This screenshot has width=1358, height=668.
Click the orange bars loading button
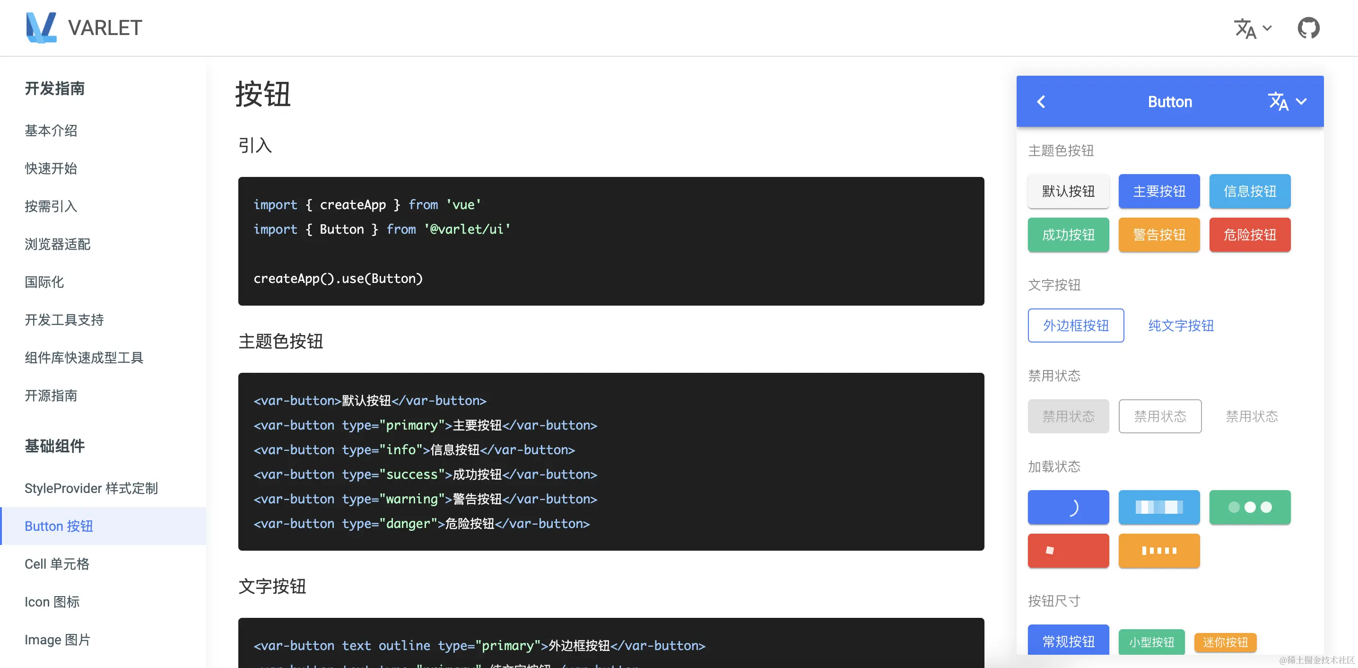click(1159, 550)
